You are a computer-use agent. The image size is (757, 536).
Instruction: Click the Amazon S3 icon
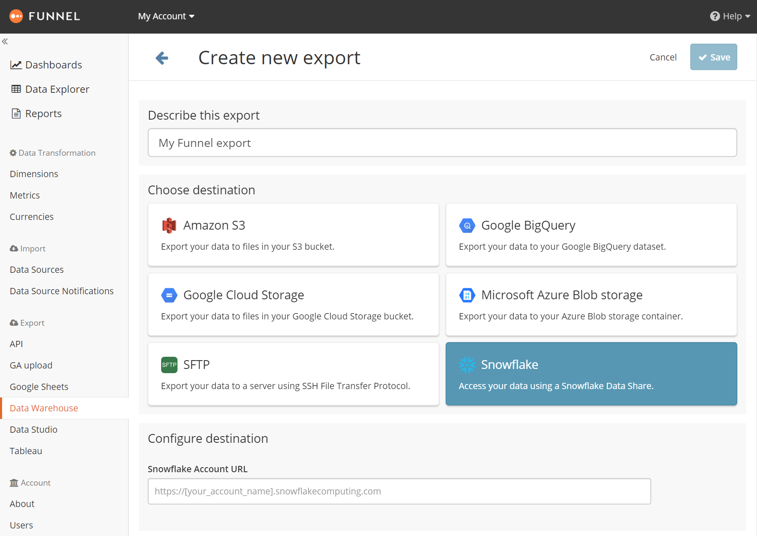pyautogui.click(x=169, y=225)
